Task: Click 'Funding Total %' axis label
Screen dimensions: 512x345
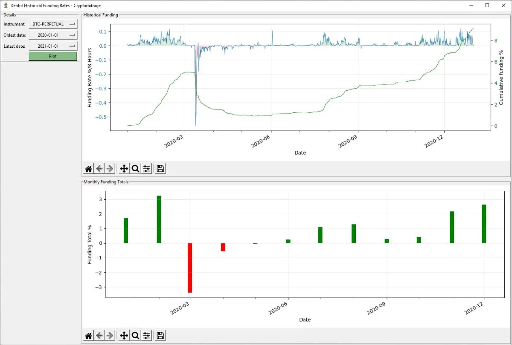Action: (x=90, y=244)
